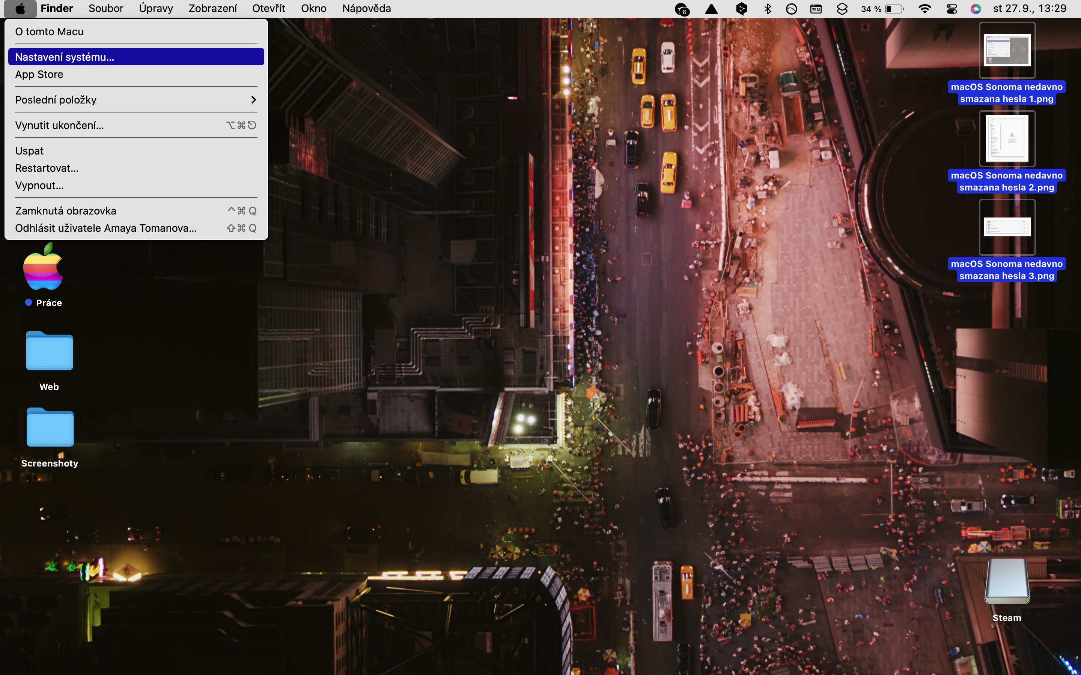Viewport: 1081px width, 675px height.
Task: Open the Shortcuts layers menu bar icon
Action: point(842,9)
